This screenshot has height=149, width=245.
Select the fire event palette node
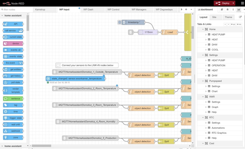pos(13,63)
